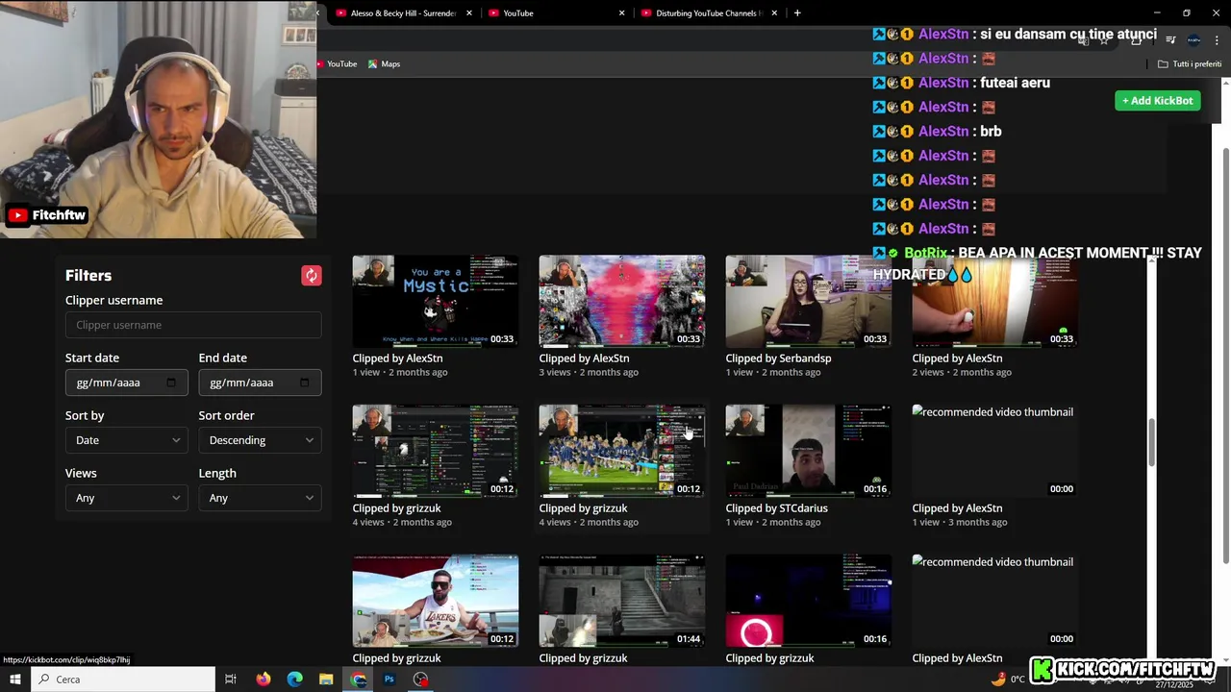Click the Cerca taskbar search box
The width and height of the screenshot is (1231, 692).
123,680
